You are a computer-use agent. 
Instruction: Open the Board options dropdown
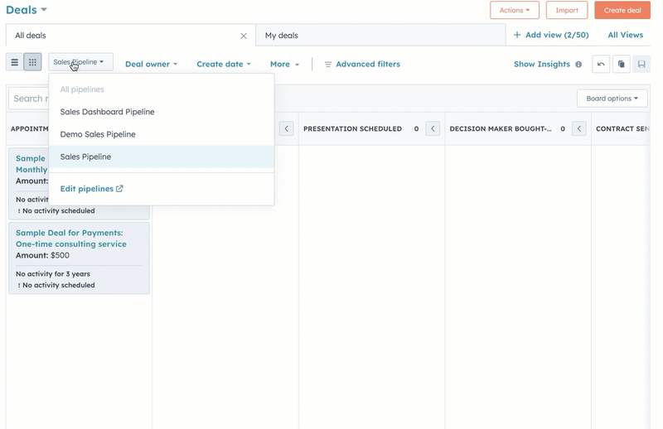pyautogui.click(x=612, y=99)
